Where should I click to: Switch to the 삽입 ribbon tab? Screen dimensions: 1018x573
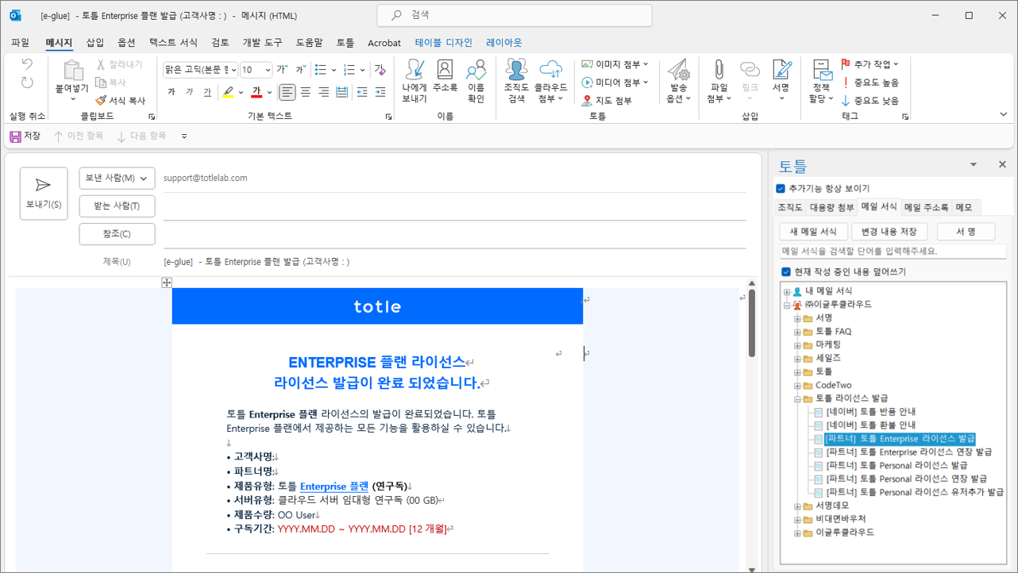[95, 43]
